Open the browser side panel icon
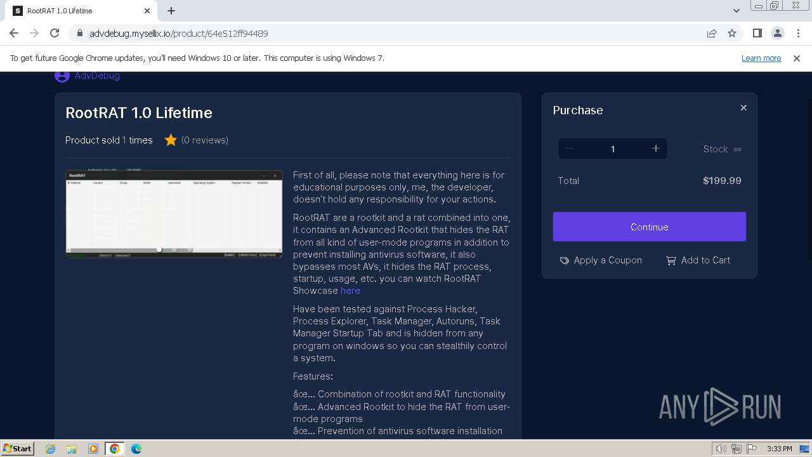The image size is (812, 457). [x=757, y=33]
